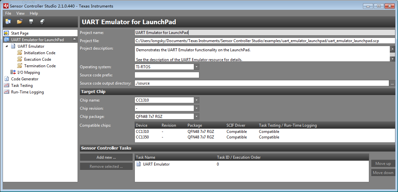Select Code Generator in the tree
This screenshot has height=192, width=398.
pos(25,79)
